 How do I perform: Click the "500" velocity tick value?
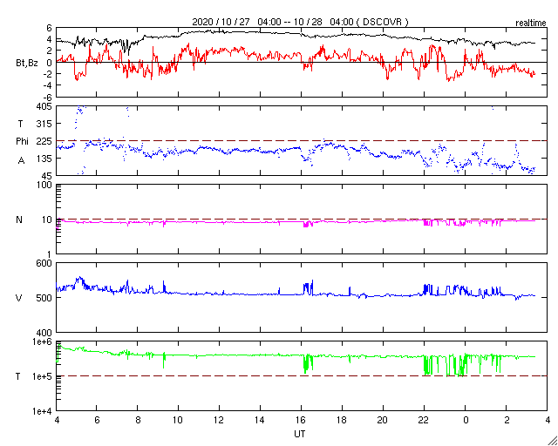point(45,298)
